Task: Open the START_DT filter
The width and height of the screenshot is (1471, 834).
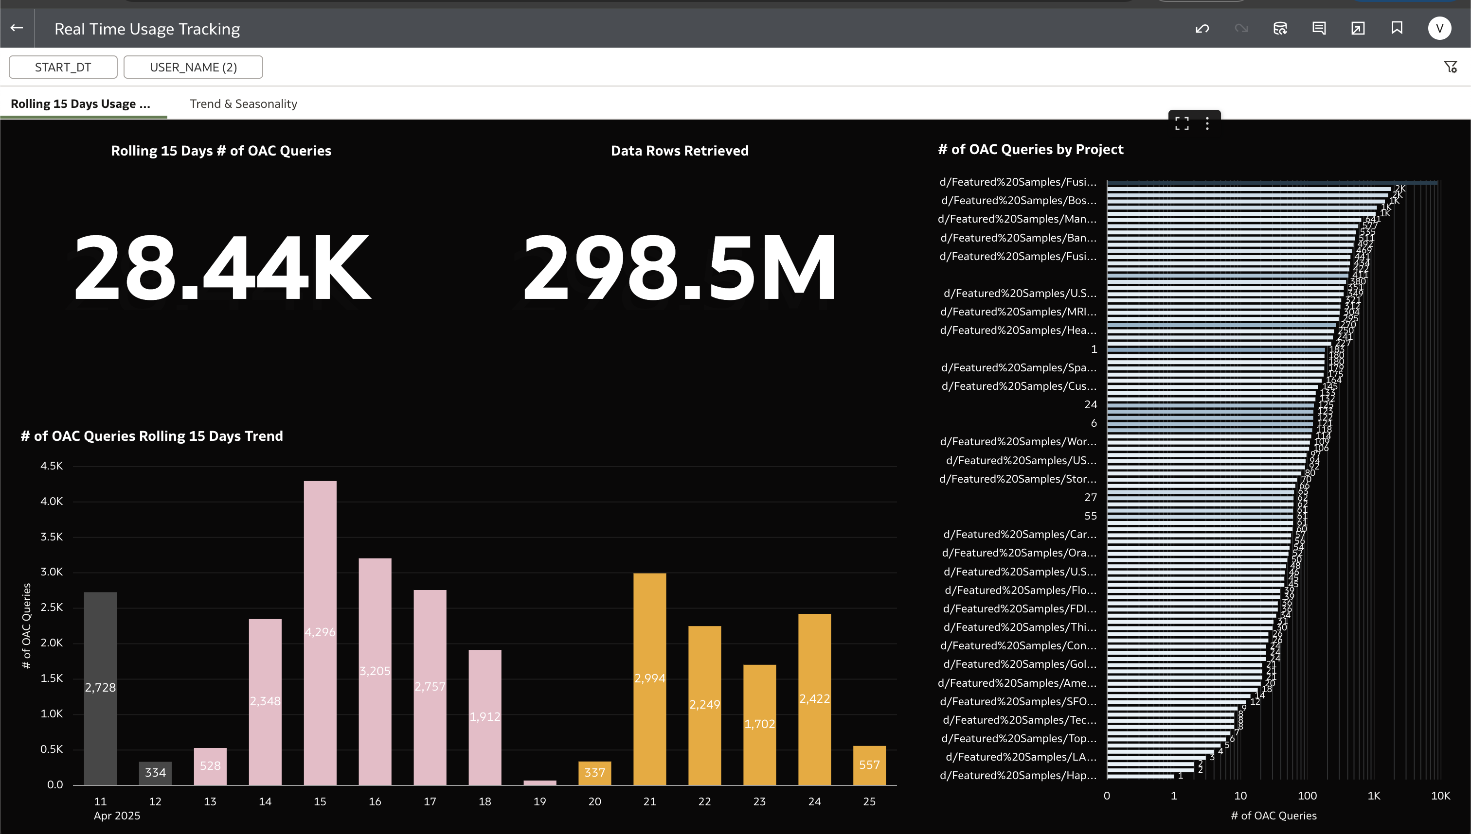Action: [62, 67]
